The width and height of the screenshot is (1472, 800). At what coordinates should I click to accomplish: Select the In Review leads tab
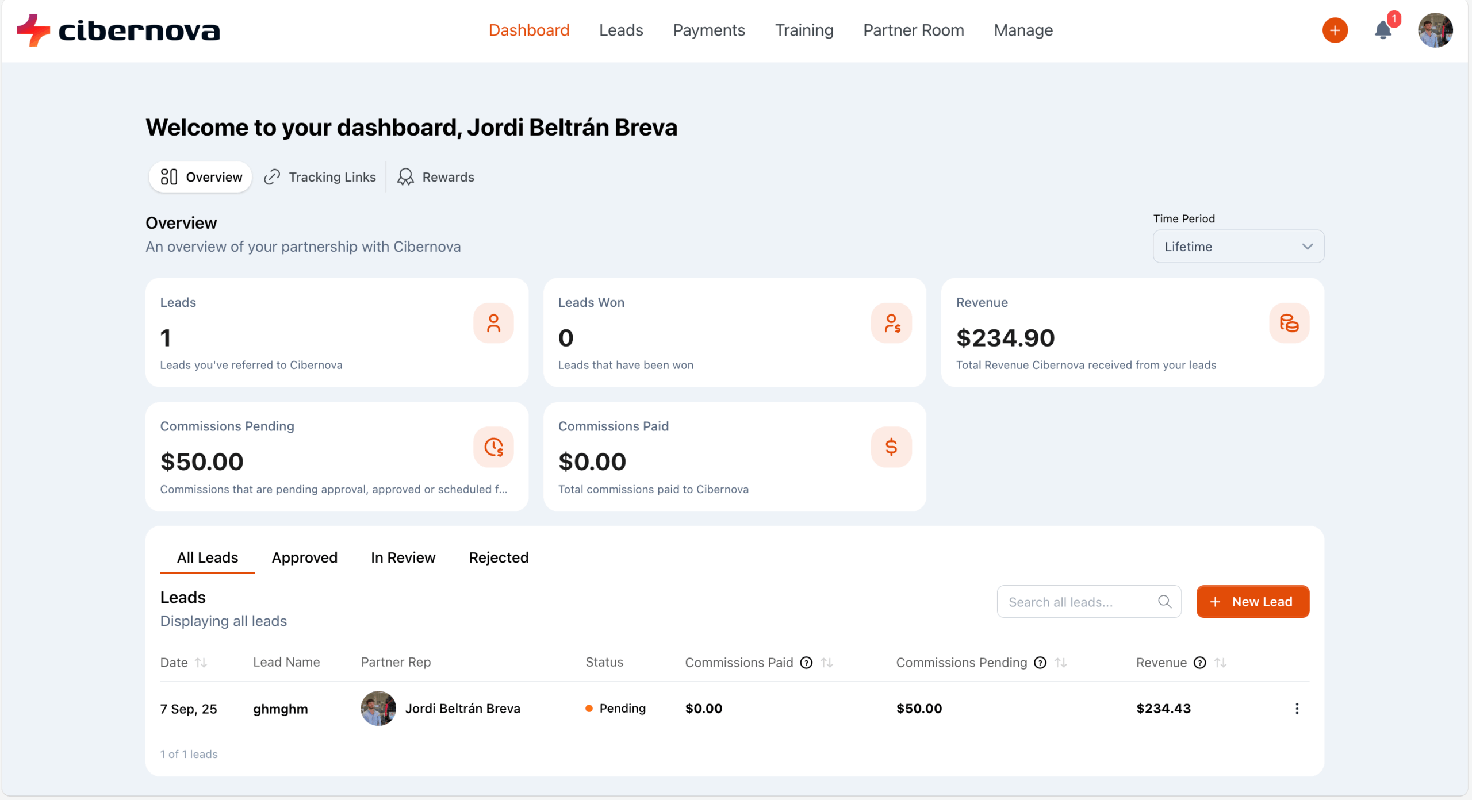[403, 557]
